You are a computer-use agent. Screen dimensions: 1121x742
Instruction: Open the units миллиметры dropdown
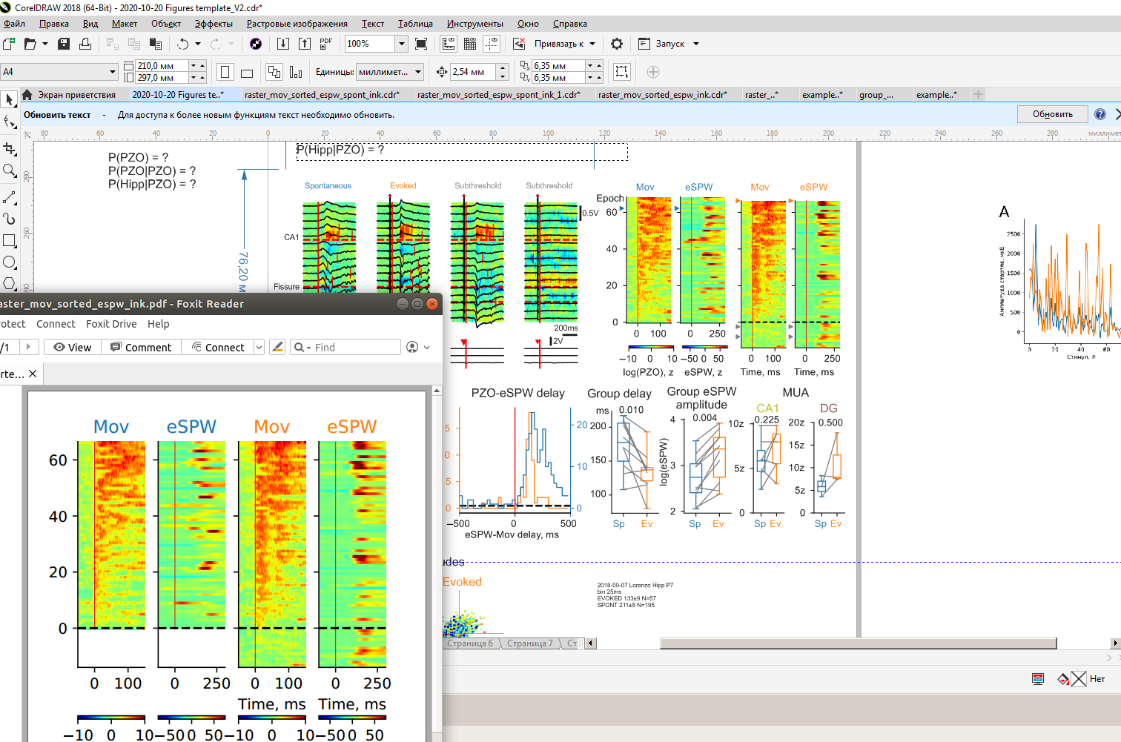[418, 72]
